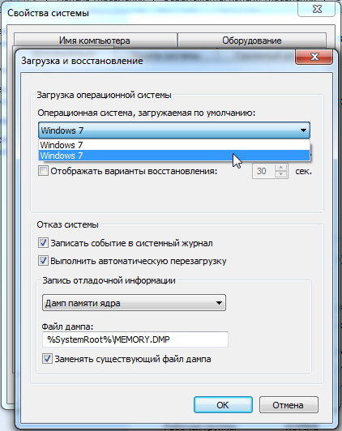
Task: Select the first Windows 7 list entry
Action: [174, 145]
